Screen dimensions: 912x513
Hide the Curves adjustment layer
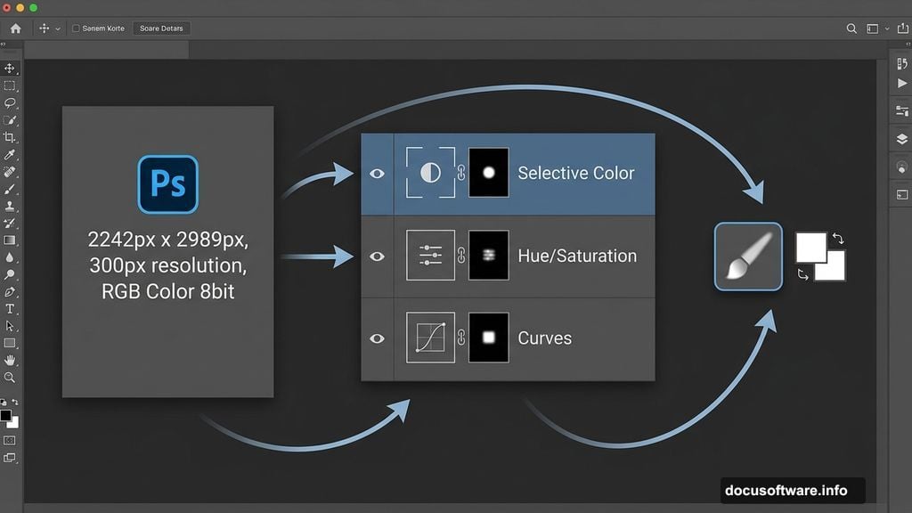[x=377, y=338]
